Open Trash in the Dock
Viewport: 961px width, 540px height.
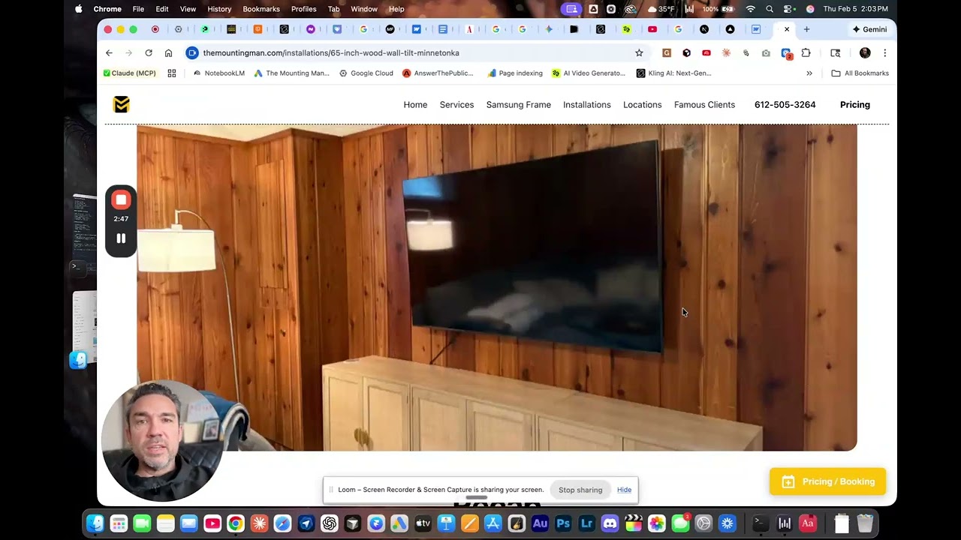[865, 523]
